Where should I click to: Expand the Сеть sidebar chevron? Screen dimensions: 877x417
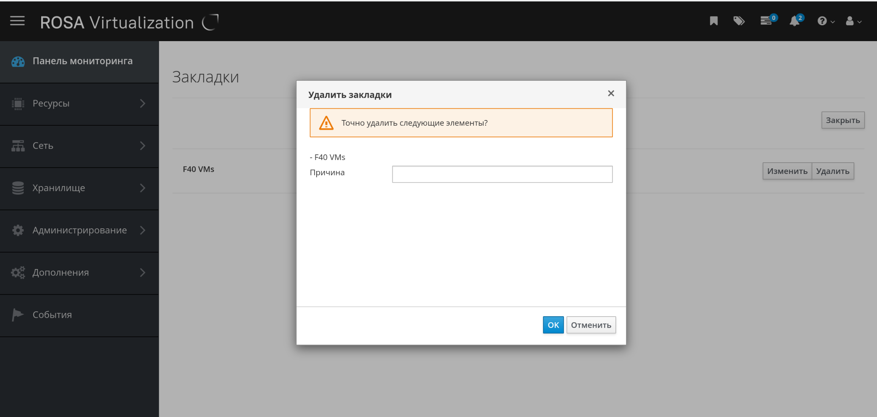click(143, 146)
